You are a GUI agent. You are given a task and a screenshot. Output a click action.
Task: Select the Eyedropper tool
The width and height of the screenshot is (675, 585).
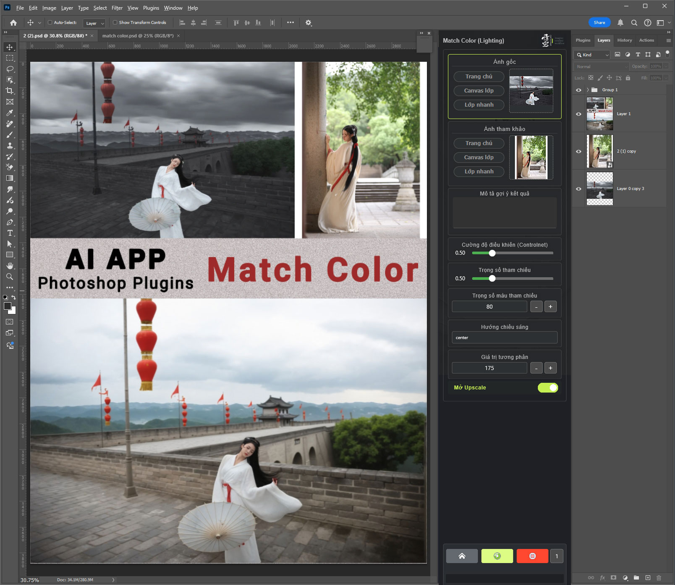[x=10, y=113]
